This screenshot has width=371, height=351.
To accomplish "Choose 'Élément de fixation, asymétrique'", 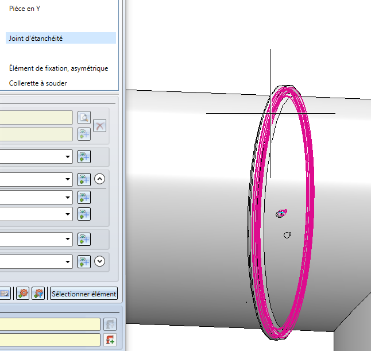I will 59,68.
